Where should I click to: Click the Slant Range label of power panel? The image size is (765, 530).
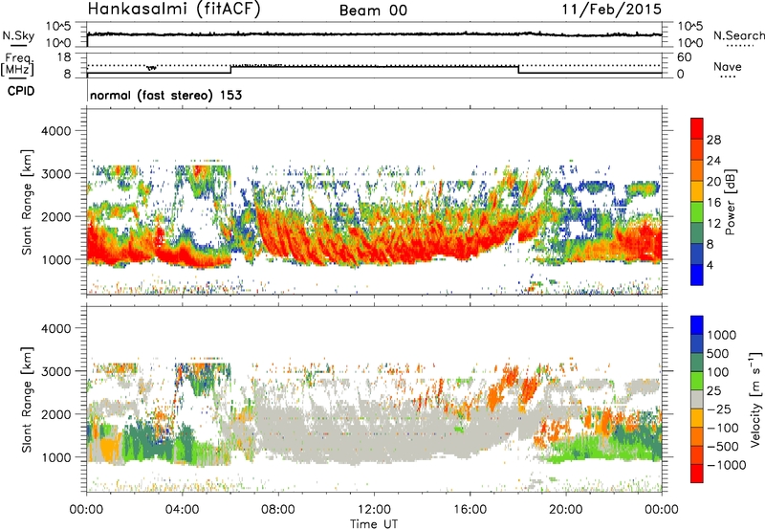[x=28, y=202]
